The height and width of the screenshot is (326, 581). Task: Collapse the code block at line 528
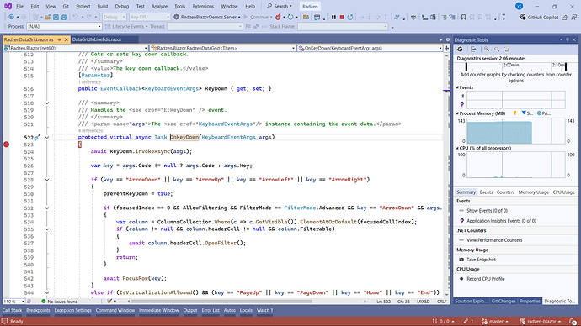[x=47, y=180]
